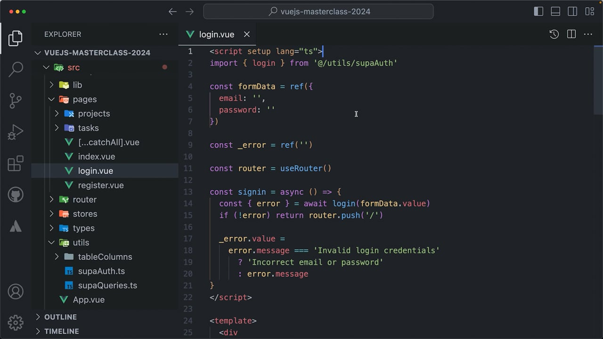This screenshot has height=339, width=603.
Task: Open register.vue in the explorer
Action: point(105,186)
